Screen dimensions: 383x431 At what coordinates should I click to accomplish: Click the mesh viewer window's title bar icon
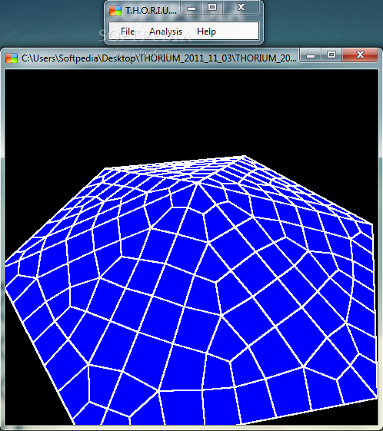click(x=12, y=58)
